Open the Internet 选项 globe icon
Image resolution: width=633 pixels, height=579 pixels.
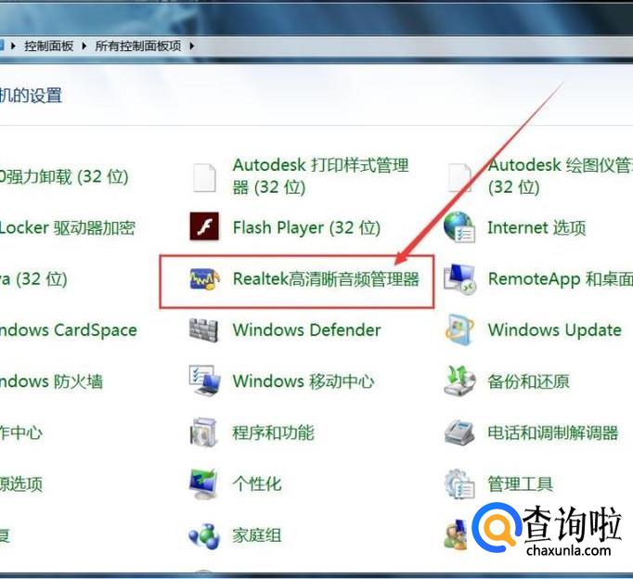(x=459, y=226)
